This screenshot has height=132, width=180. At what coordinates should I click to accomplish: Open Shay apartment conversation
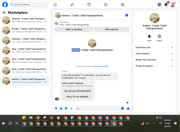[x=25, y=50]
